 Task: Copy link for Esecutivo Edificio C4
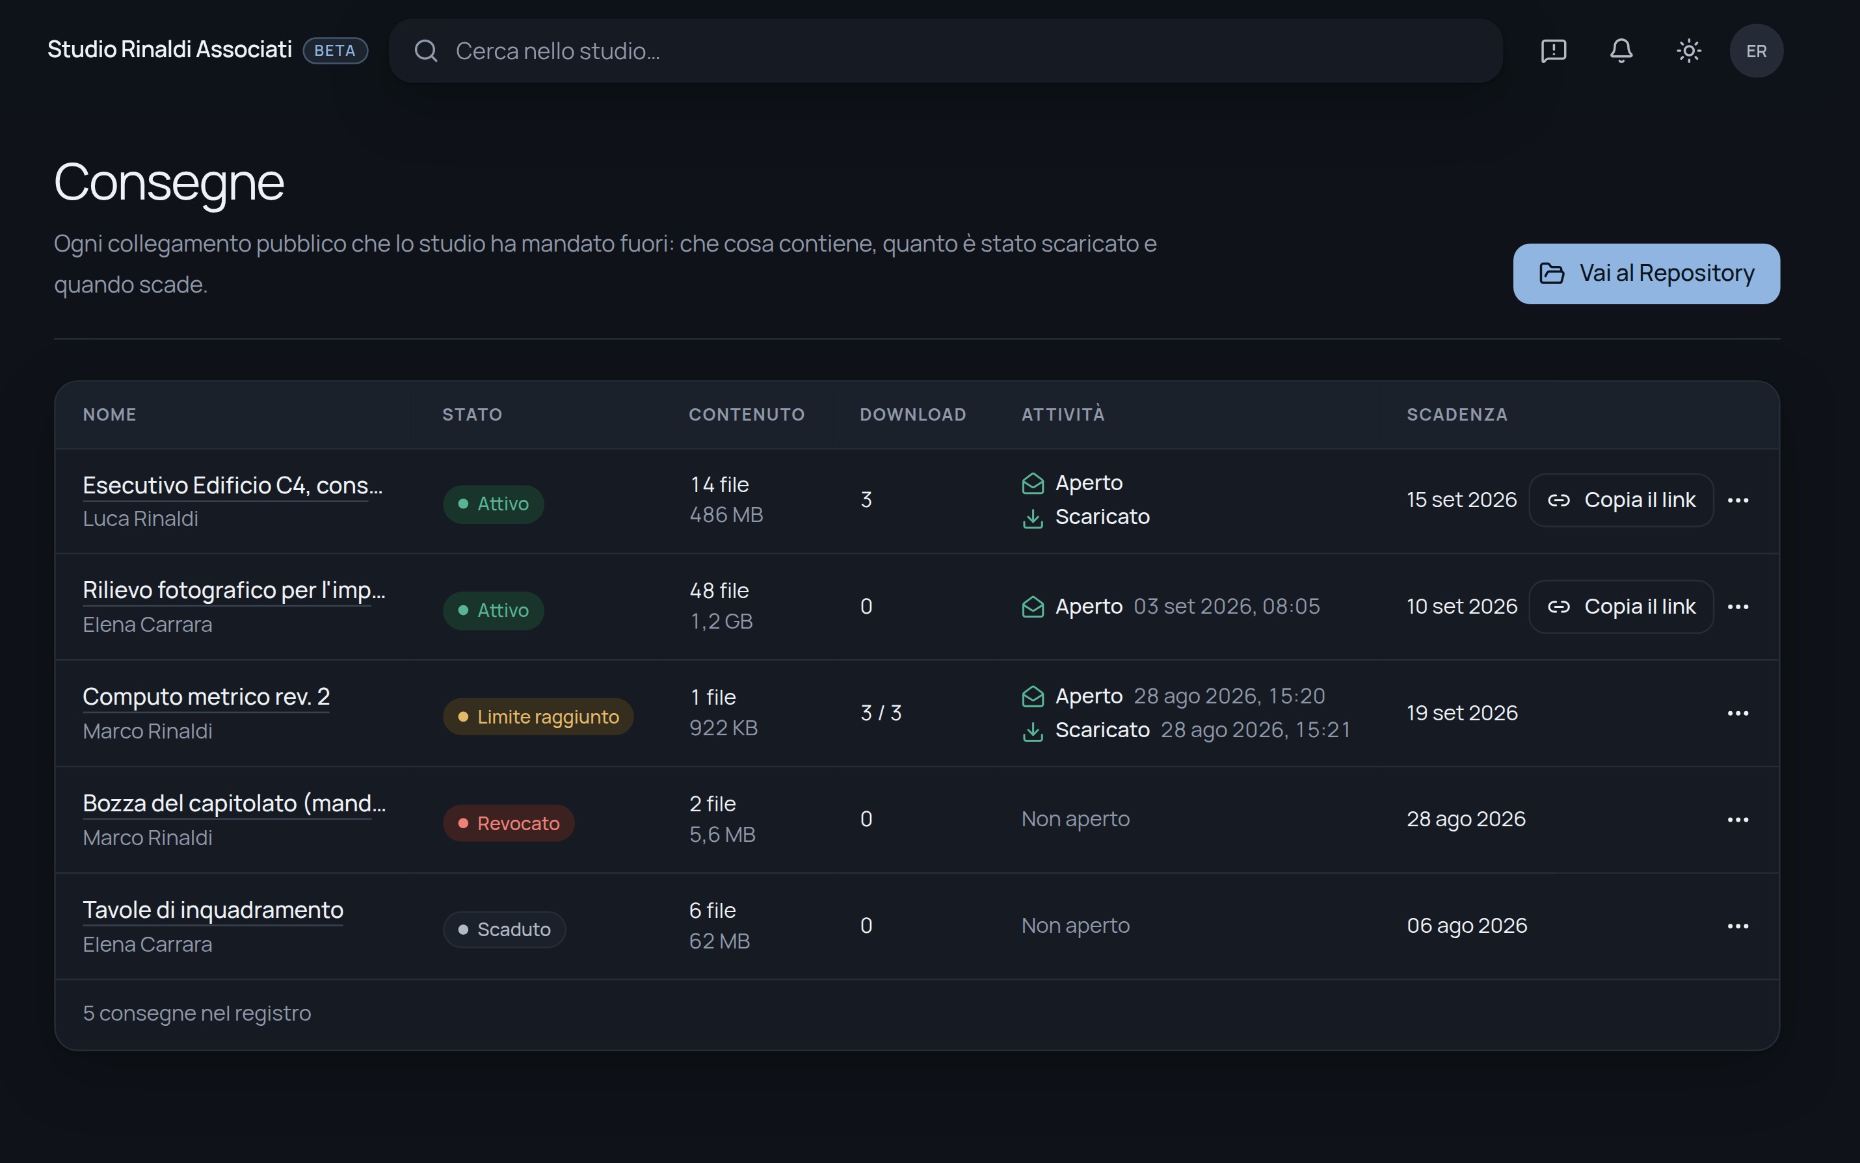tap(1621, 500)
